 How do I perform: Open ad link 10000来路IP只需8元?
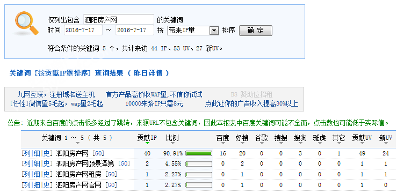tap(154, 104)
